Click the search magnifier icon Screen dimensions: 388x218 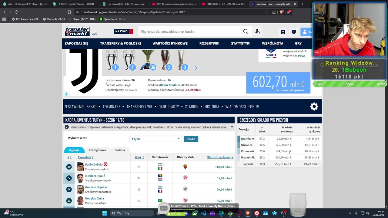click(246, 31)
